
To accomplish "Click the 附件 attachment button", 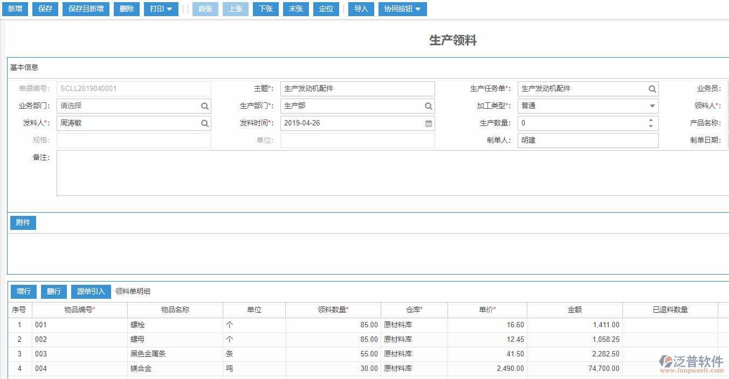I will click(23, 223).
